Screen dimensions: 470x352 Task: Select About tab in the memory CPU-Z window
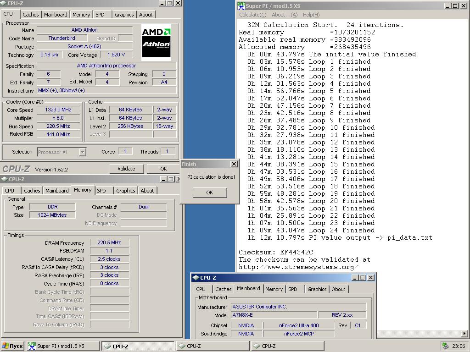tap(147, 191)
